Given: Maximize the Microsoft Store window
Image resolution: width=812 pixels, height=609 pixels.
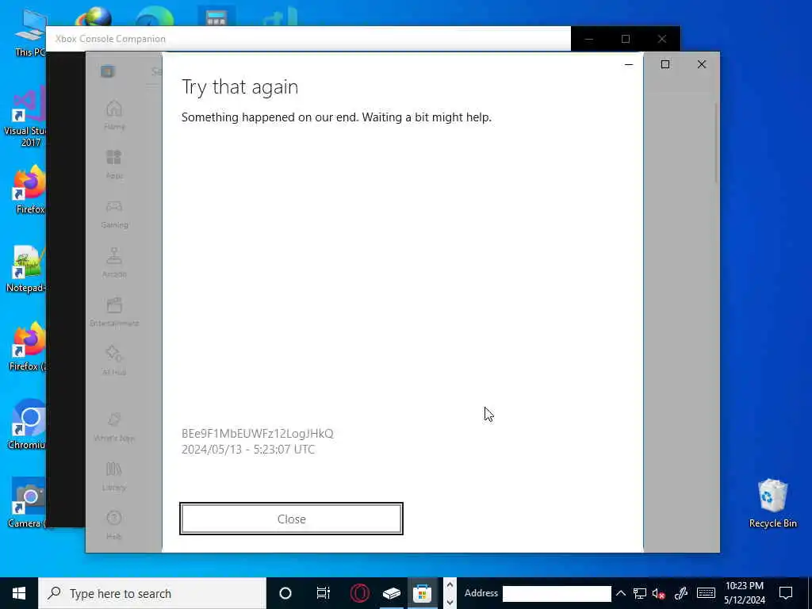Looking at the screenshot, I should [x=665, y=64].
